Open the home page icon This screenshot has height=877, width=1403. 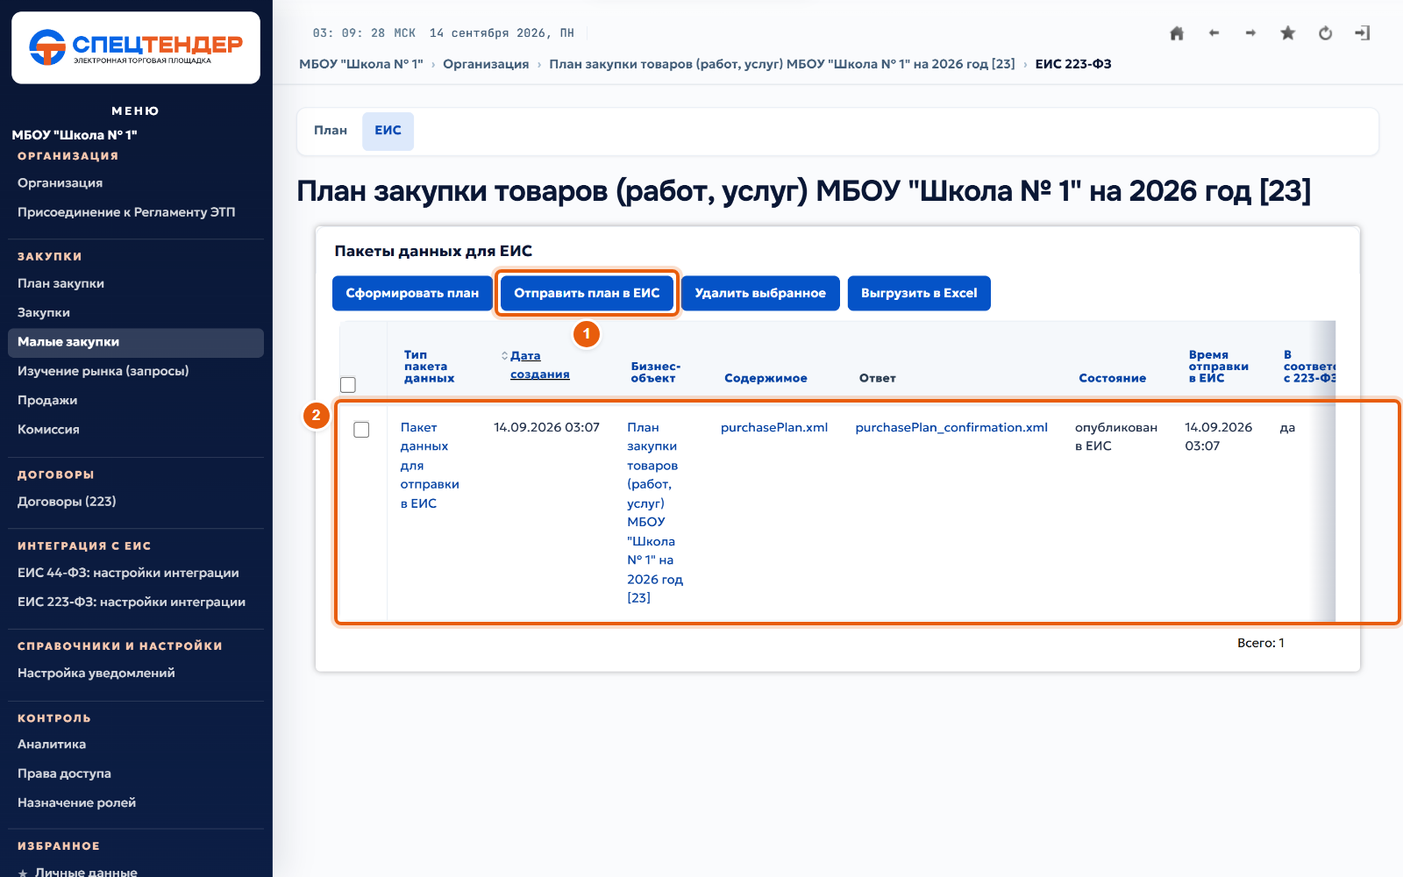[x=1177, y=33]
